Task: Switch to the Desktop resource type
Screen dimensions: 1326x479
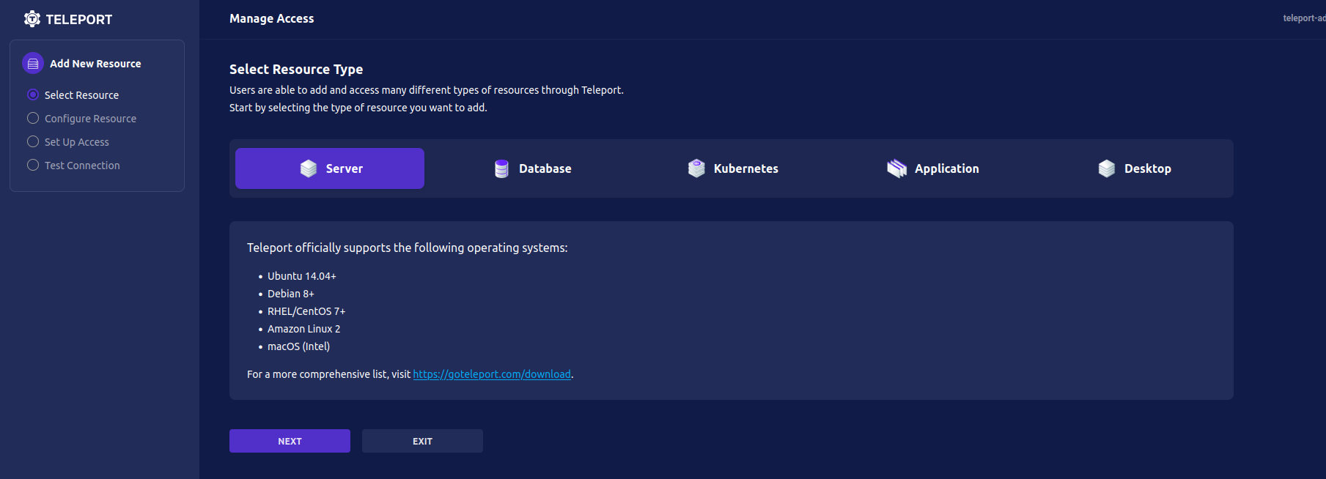Action: 1133,168
